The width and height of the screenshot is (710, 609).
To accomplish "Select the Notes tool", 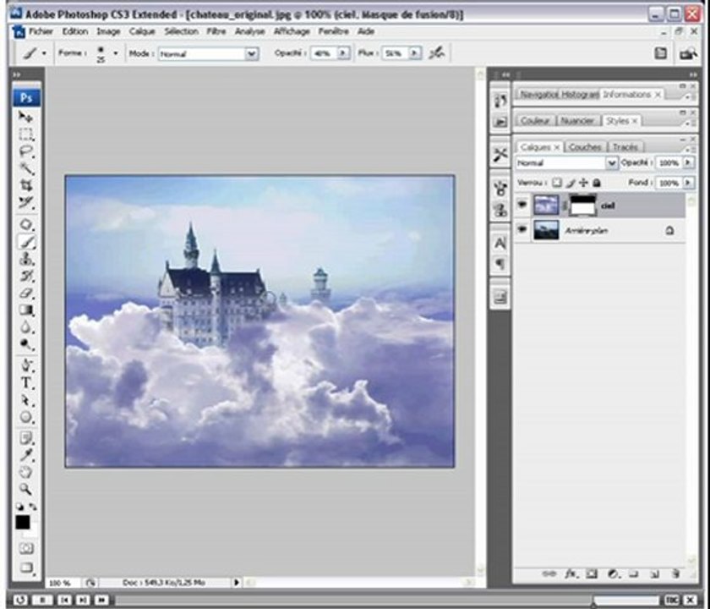I will coord(26,438).
